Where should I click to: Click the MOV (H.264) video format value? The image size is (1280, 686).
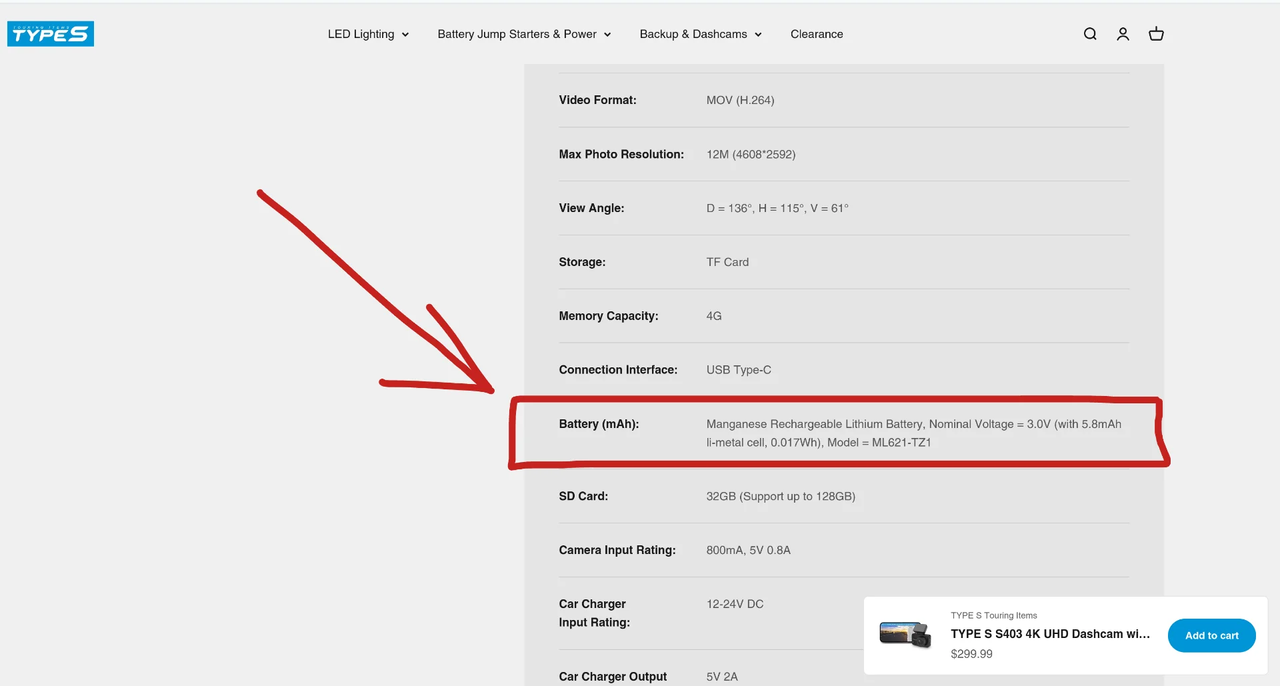740,100
